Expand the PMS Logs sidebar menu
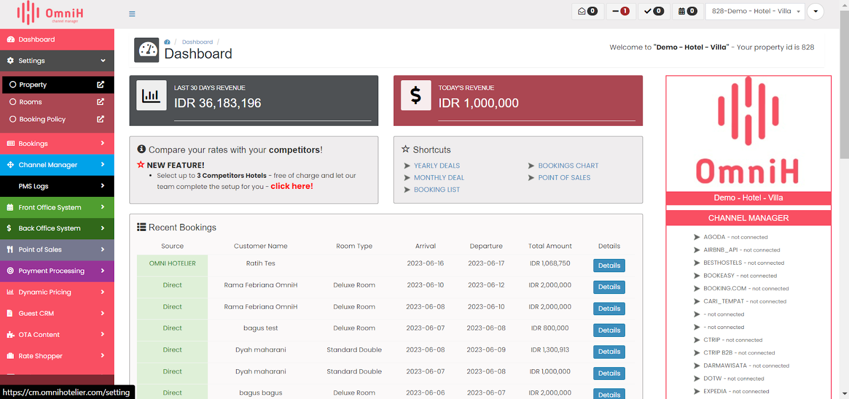Screen dimensions: 849x399 (x=57, y=186)
